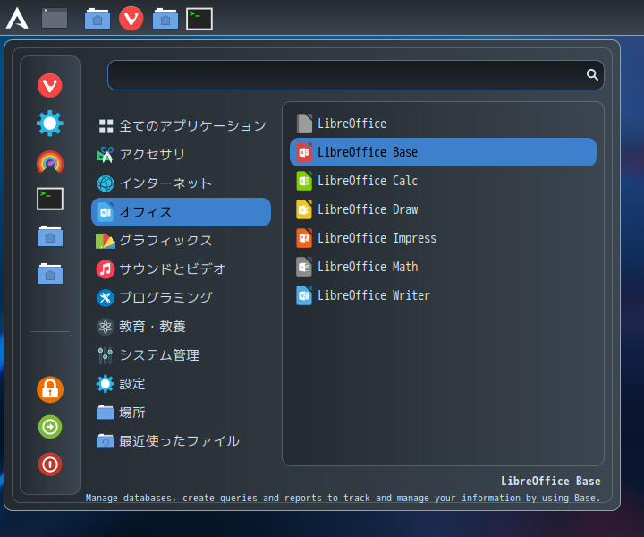Focus the application search field

pos(355,75)
